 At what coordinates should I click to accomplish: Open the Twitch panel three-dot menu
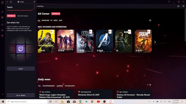click(7, 2)
